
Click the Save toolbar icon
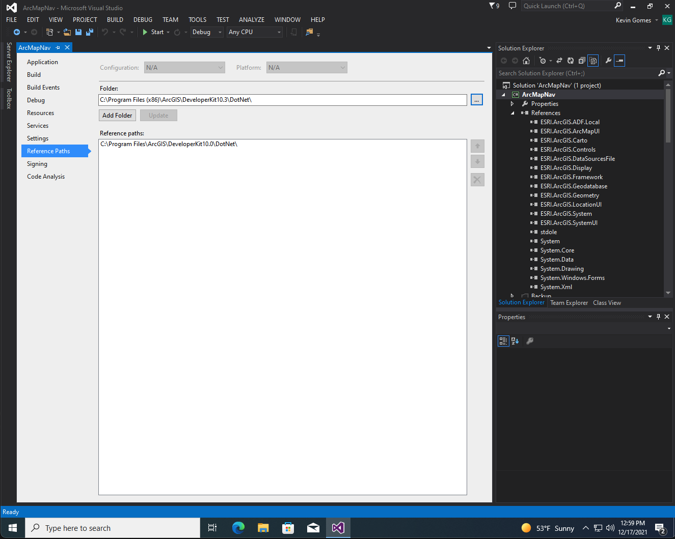78,32
